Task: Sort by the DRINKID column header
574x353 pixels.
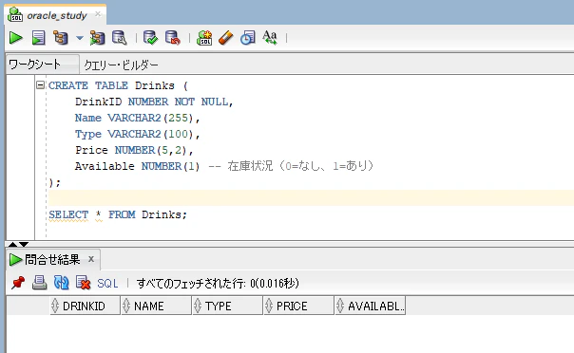Action: coord(85,306)
